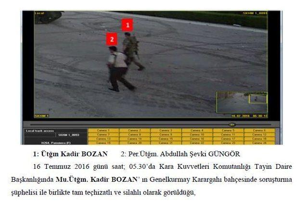Pick Camera 10 from camera grid
This screenshot has height=202, width=308.
point(197,135)
